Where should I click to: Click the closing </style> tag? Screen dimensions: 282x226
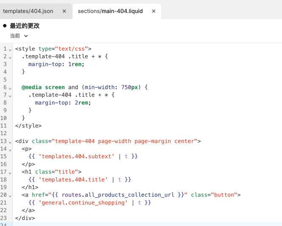[x=28, y=126]
